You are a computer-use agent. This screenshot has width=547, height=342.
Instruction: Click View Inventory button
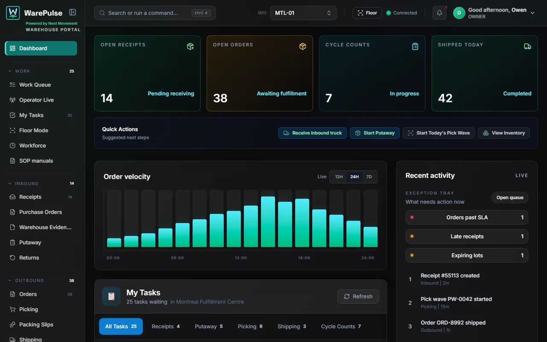[504, 133]
